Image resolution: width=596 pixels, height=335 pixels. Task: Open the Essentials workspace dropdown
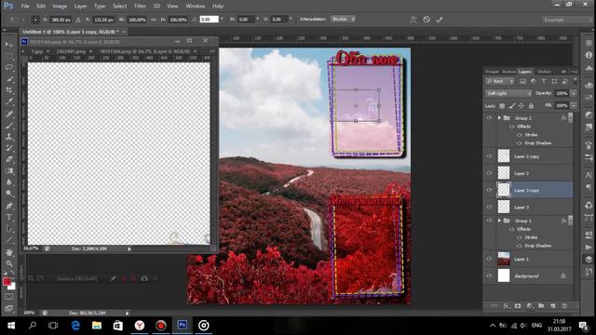(x=566, y=20)
